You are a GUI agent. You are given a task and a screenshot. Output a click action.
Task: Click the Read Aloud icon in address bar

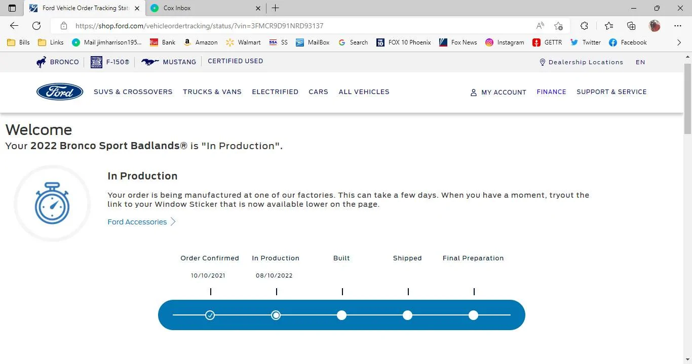[x=540, y=26]
